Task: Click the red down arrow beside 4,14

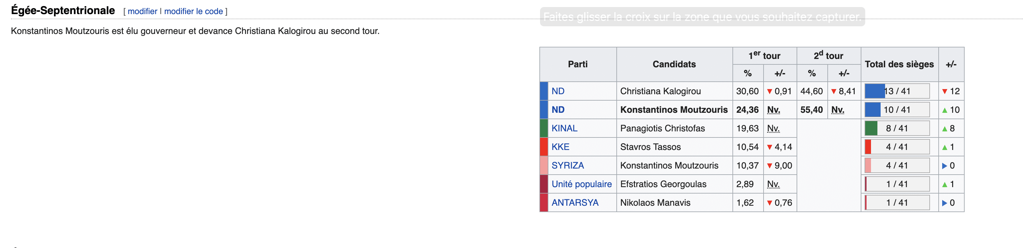Action: [x=770, y=147]
